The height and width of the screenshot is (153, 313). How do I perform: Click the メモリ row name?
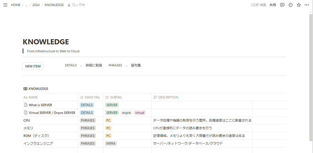pyautogui.click(x=28, y=128)
